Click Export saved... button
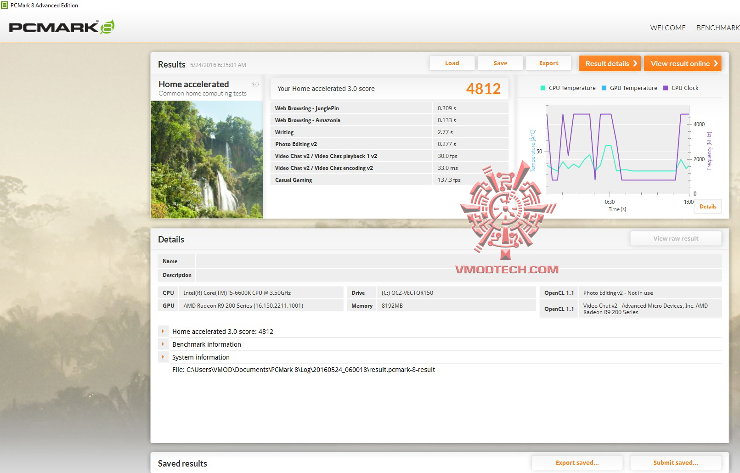Screen dimensions: 740x473 (577, 463)
